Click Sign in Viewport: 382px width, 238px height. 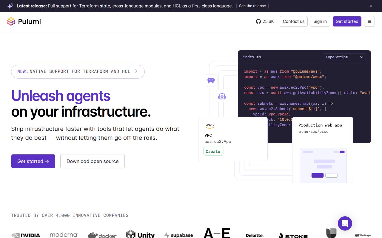[320, 21]
